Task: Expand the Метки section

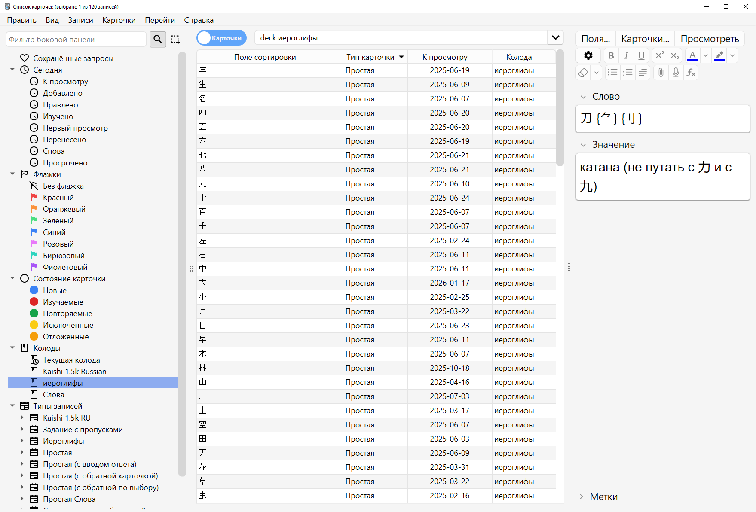Action: pos(582,497)
